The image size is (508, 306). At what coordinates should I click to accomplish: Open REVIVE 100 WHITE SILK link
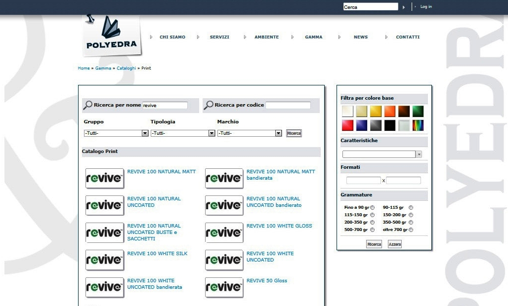pyautogui.click(x=157, y=254)
